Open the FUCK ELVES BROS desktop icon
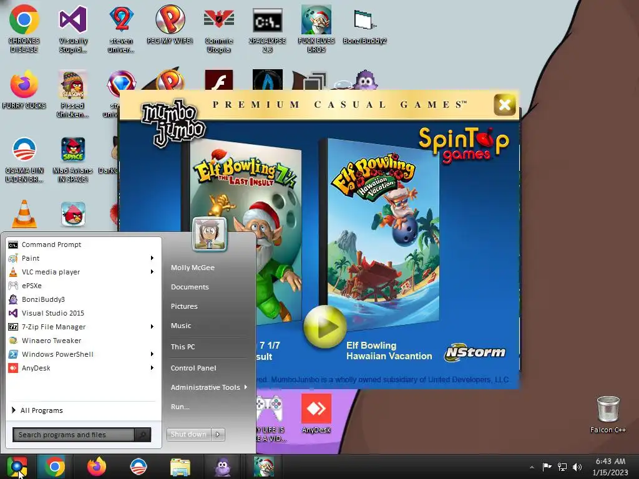The image size is (639, 479). tap(316, 29)
